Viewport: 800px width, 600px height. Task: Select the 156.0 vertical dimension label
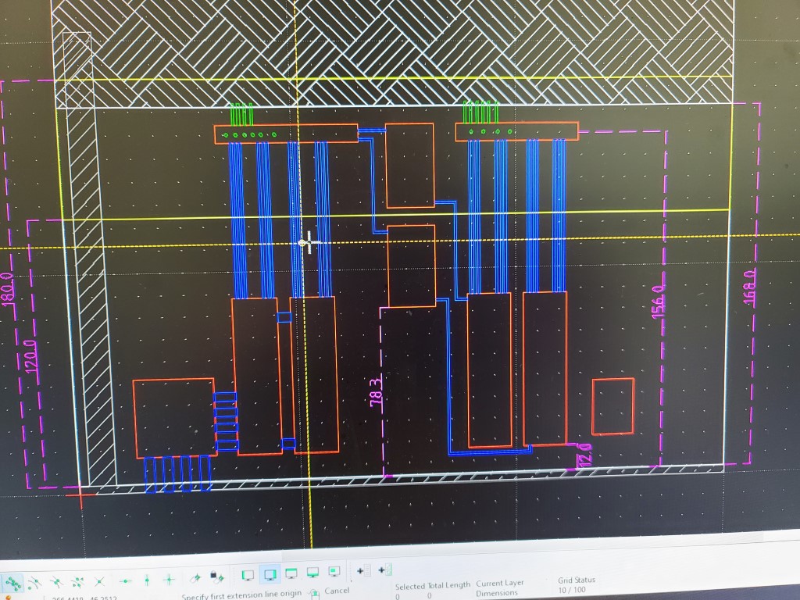click(x=657, y=302)
